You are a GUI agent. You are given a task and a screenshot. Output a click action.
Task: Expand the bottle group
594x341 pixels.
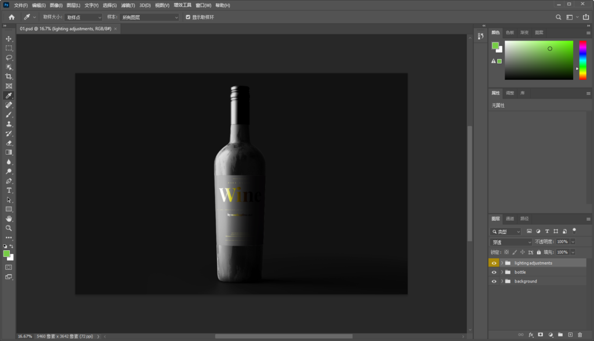tap(502, 272)
